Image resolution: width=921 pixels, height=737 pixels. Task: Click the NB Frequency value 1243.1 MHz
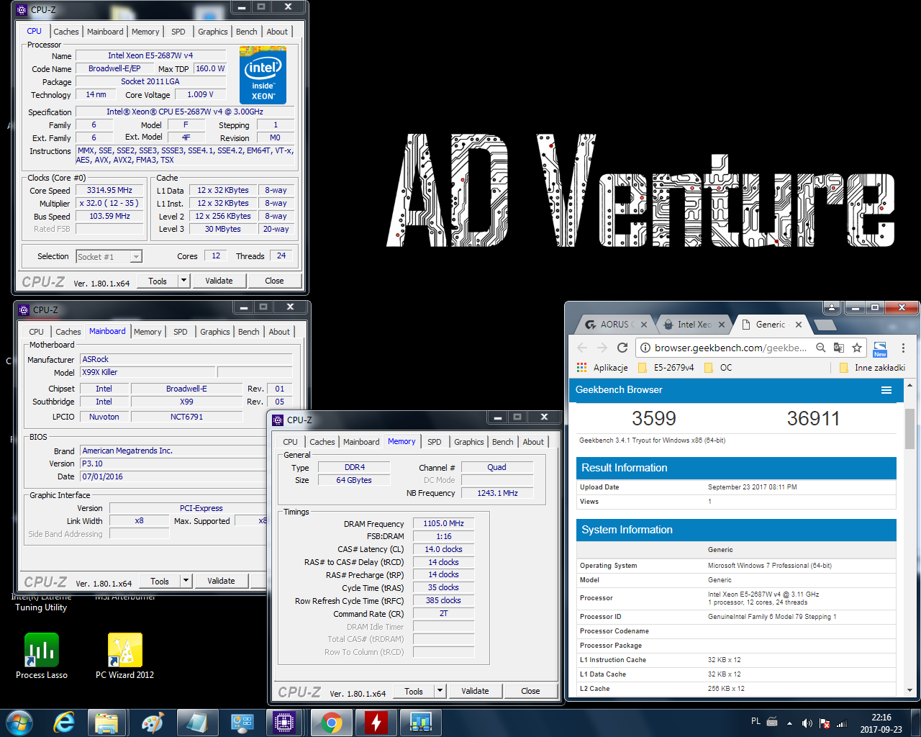[x=497, y=493]
